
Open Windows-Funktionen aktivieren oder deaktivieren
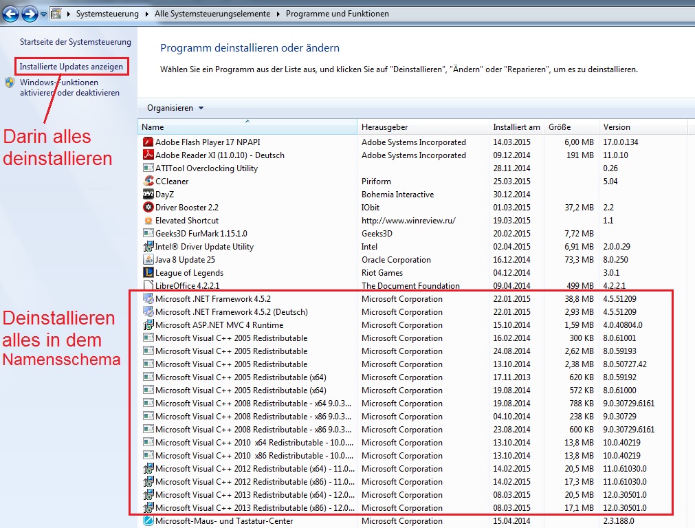tap(69, 87)
